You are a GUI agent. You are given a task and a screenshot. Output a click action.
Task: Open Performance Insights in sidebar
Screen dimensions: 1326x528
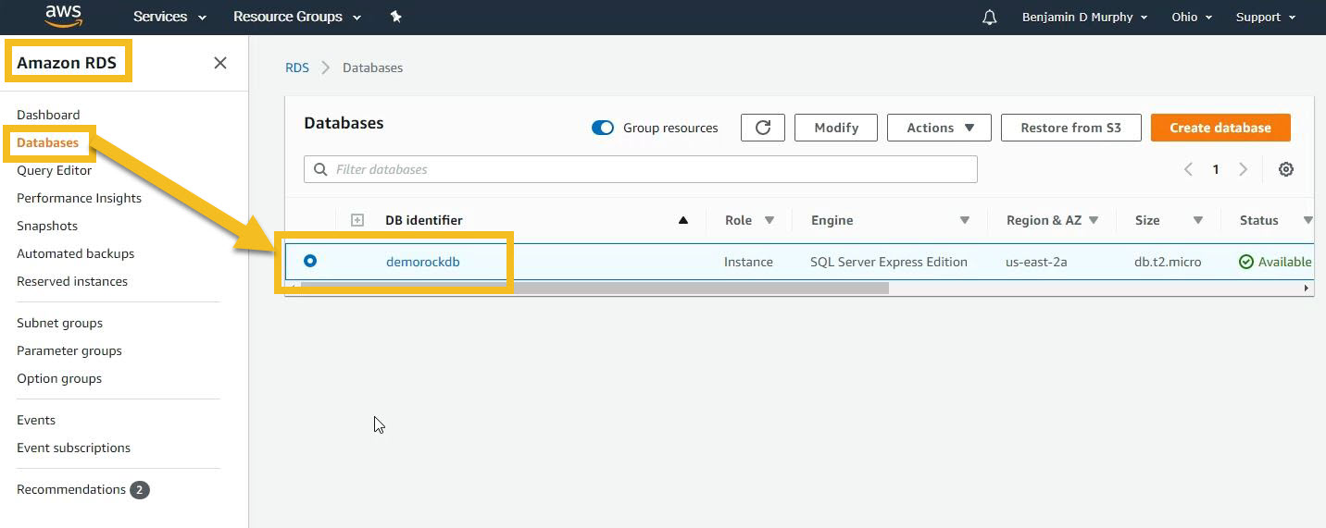tap(79, 198)
